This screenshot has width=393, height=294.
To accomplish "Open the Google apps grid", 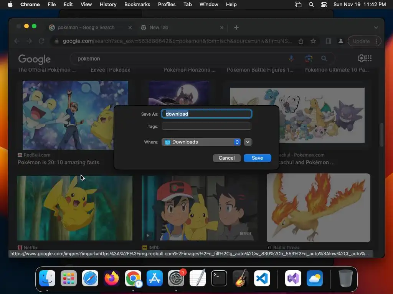I will [369, 58].
